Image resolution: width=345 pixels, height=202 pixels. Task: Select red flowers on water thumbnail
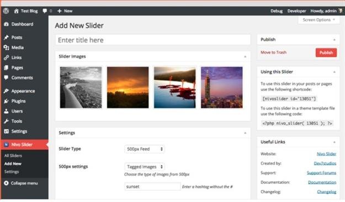(x=174, y=88)
